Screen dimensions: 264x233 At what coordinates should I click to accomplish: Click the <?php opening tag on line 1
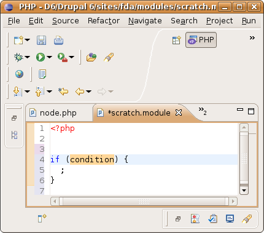point(63,128)
